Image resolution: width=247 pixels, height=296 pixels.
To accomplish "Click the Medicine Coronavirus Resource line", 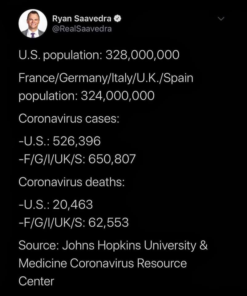I will coord(103,263).
